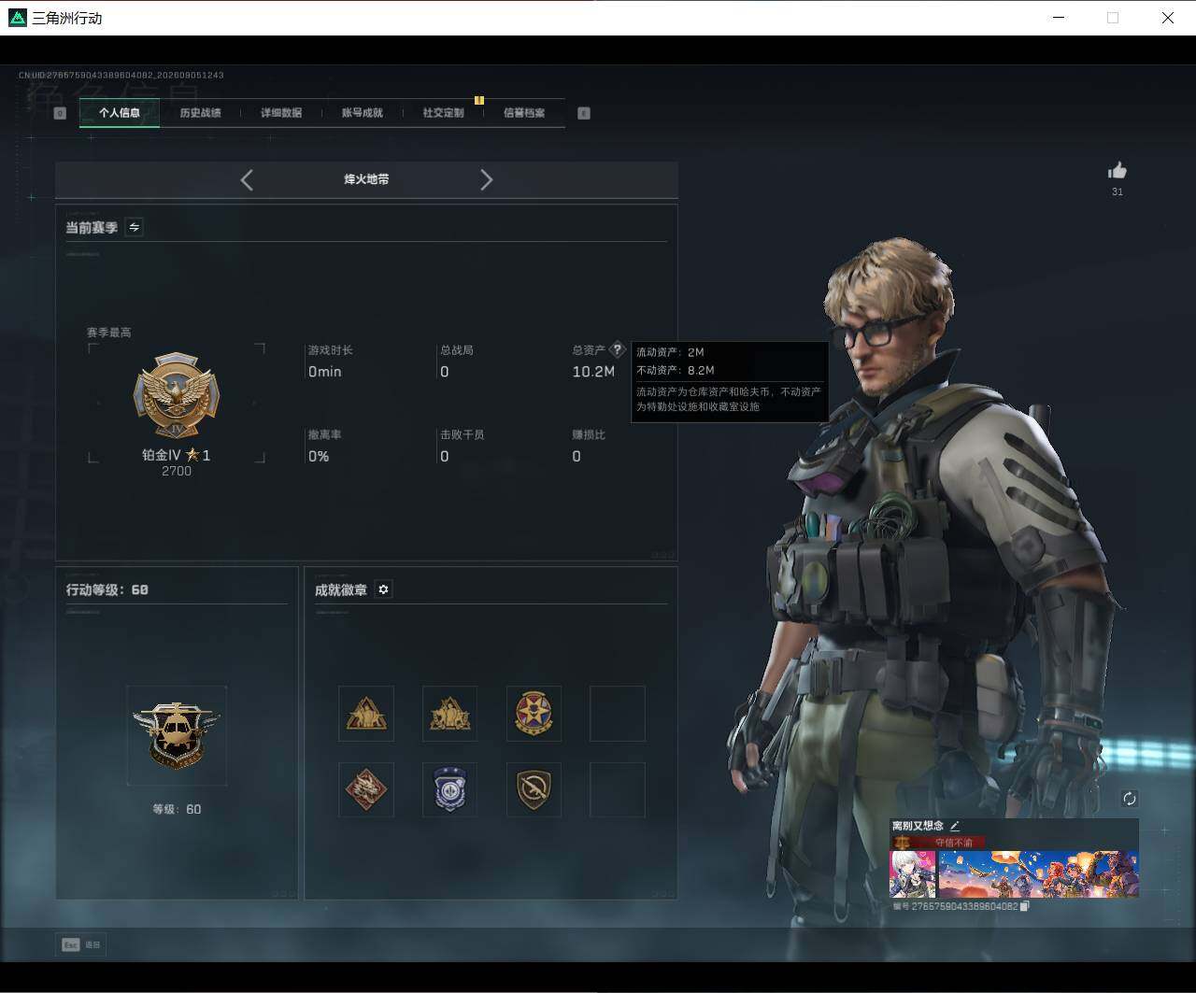This screenshot has width=1196, height=993.
Task: Select the 社交定制 tab
Action: [443, 113]
